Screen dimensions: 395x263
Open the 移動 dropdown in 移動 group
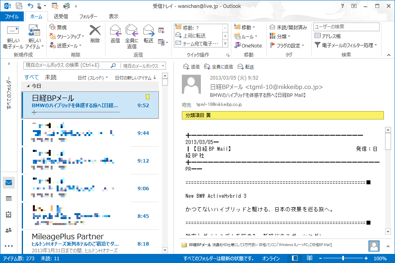(x=244, y=27)
